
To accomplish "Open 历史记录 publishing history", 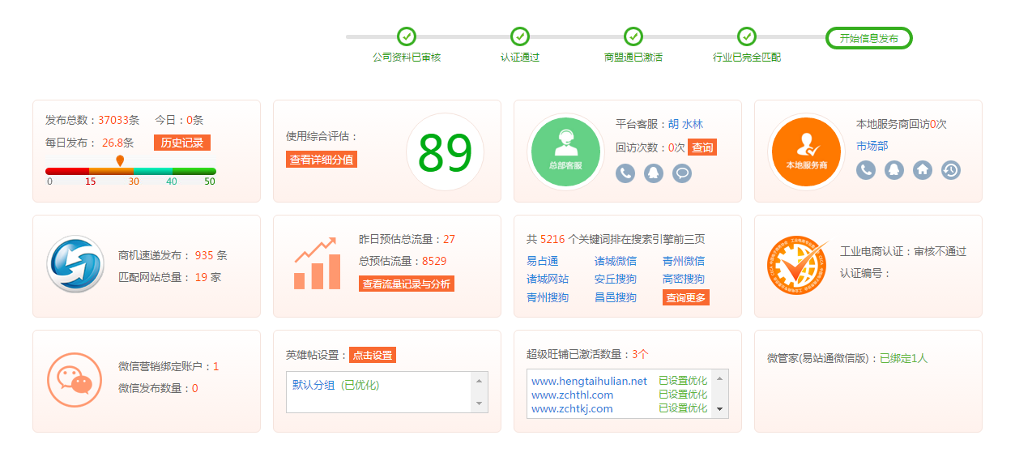I will pyautogui.click(x=182, y=143).
